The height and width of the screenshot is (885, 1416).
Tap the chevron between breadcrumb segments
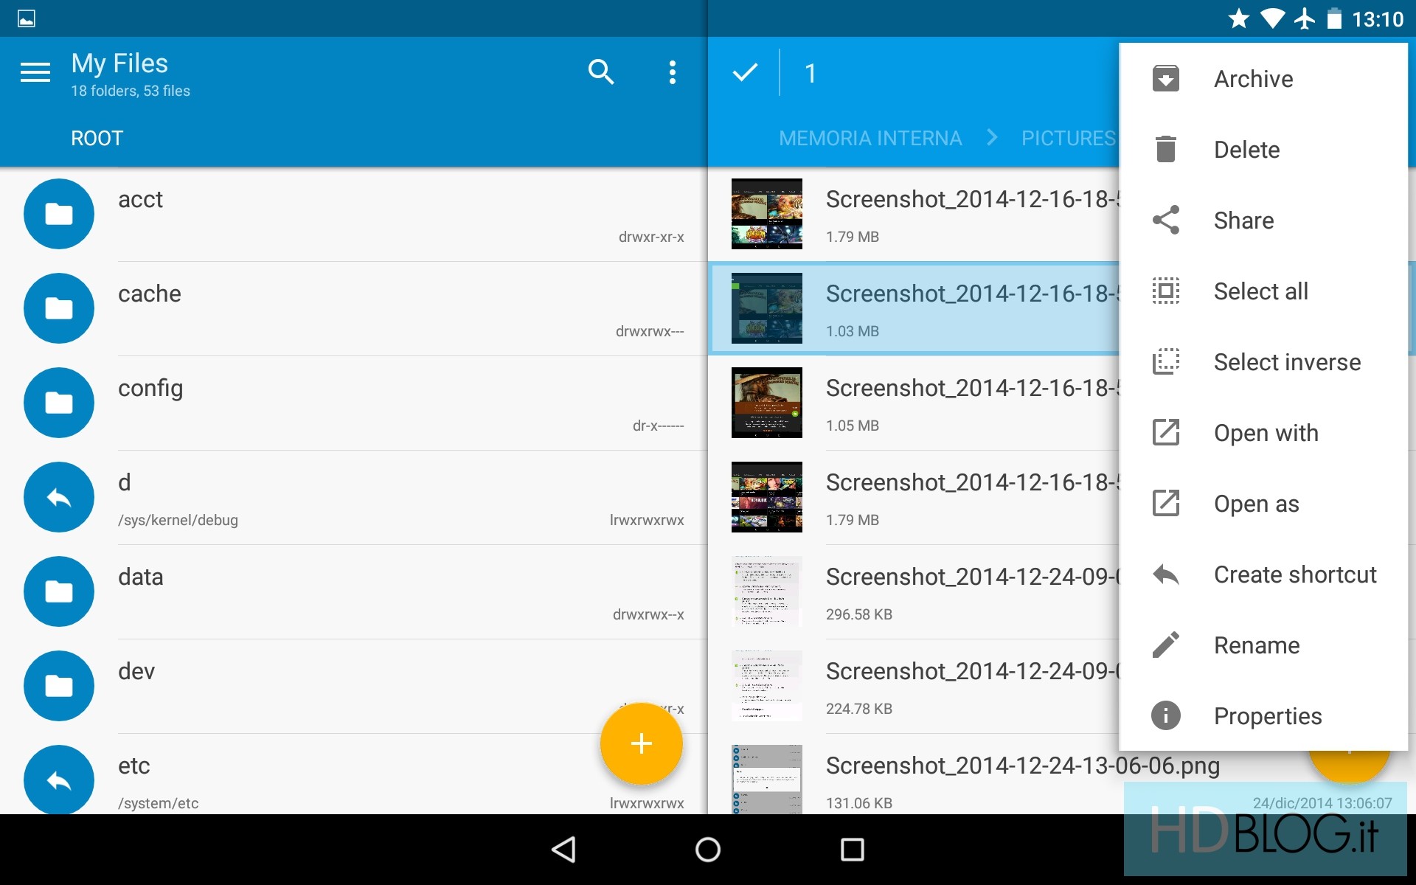pyautogui.click(x=992, y=138)
